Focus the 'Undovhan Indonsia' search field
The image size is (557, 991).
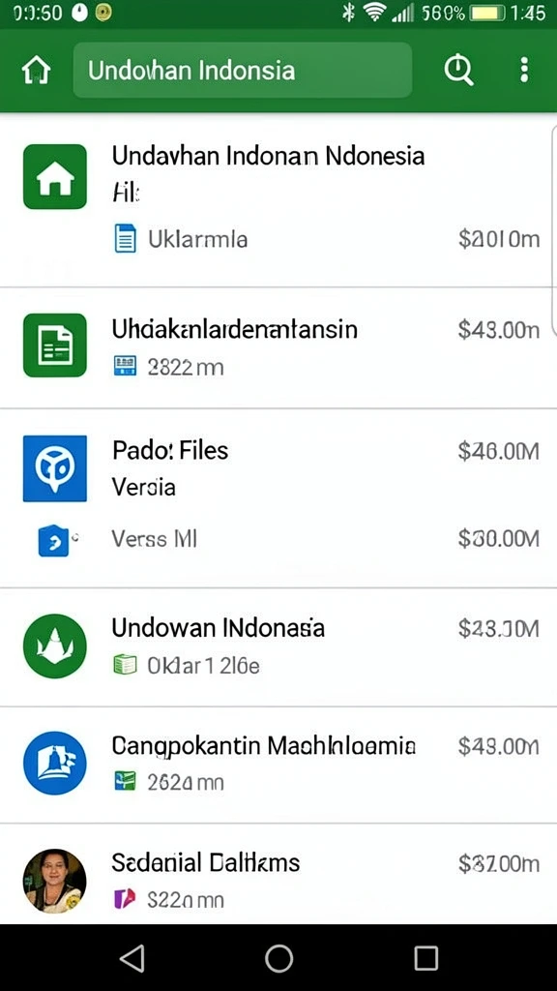pyautogui.click(x=243, y=70)
